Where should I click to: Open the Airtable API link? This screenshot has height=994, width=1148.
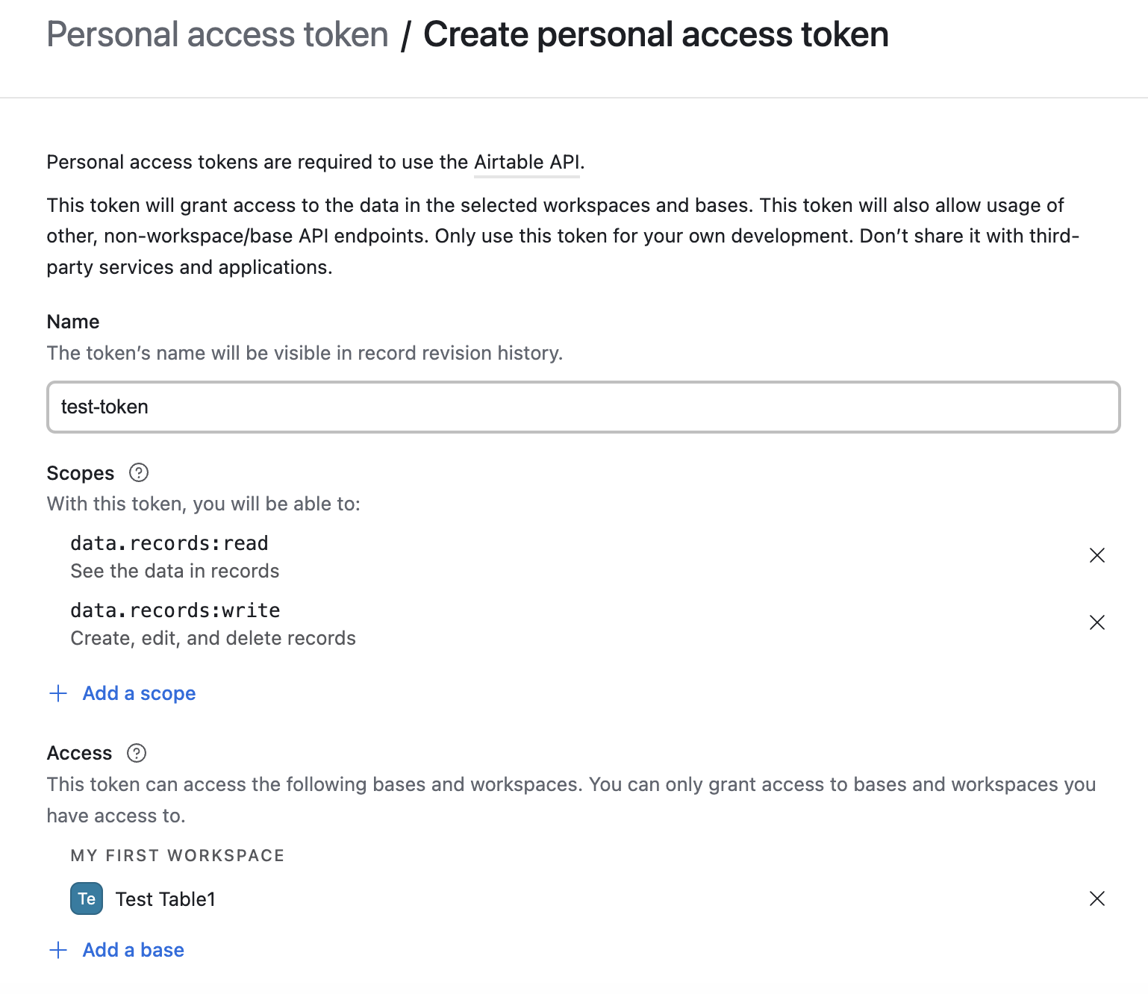[x=527, y=162]
